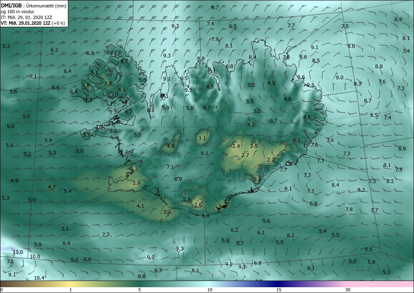The width and height of the screenshot is (414, 293).
Task: Click the 4.2 value in central Iceland
Action: click(251, 124)
